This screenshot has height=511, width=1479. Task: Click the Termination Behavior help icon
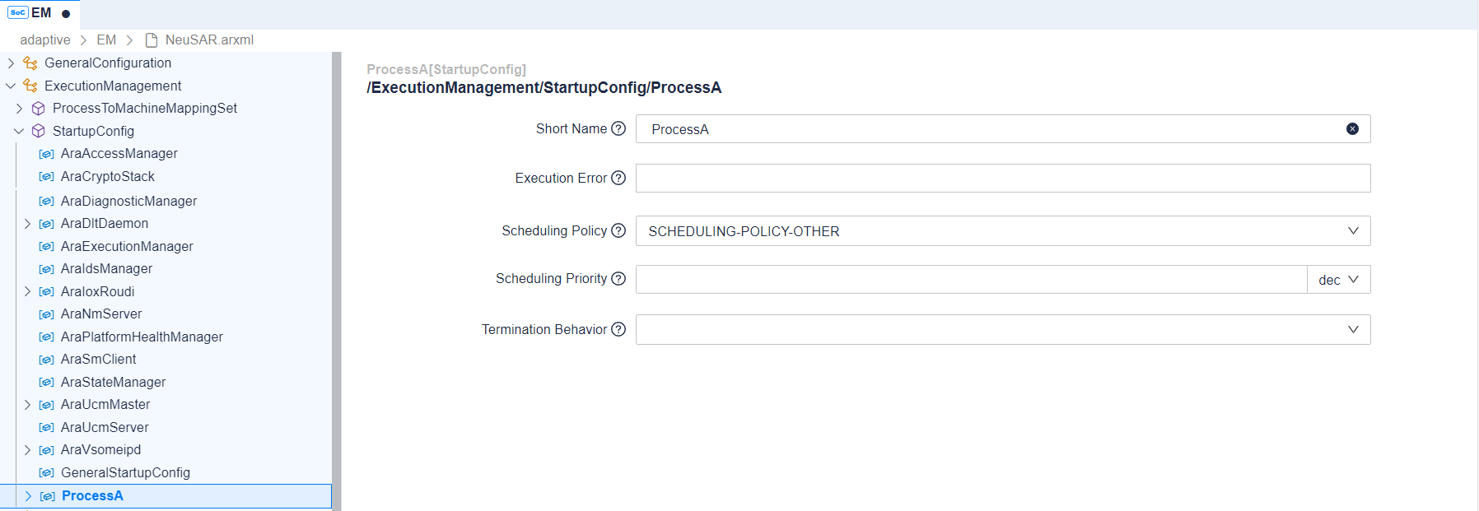pos(618,329)
